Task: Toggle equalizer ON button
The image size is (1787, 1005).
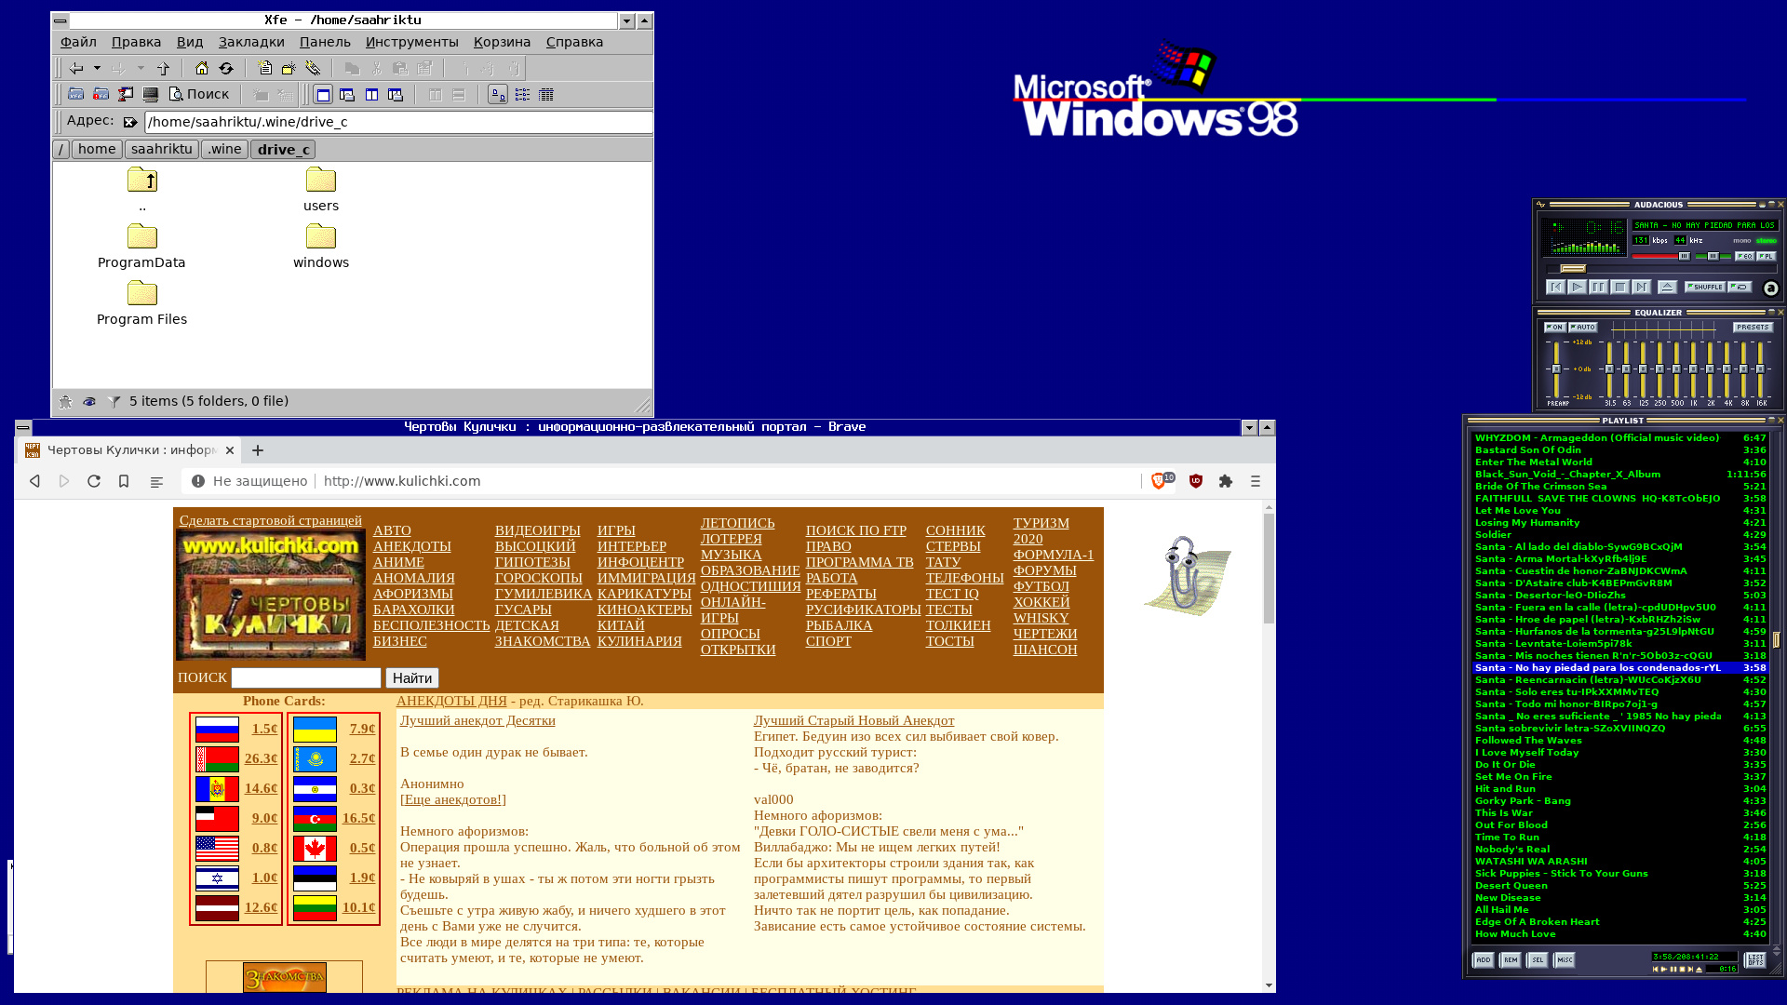Action: click(x=1554, y=328)
